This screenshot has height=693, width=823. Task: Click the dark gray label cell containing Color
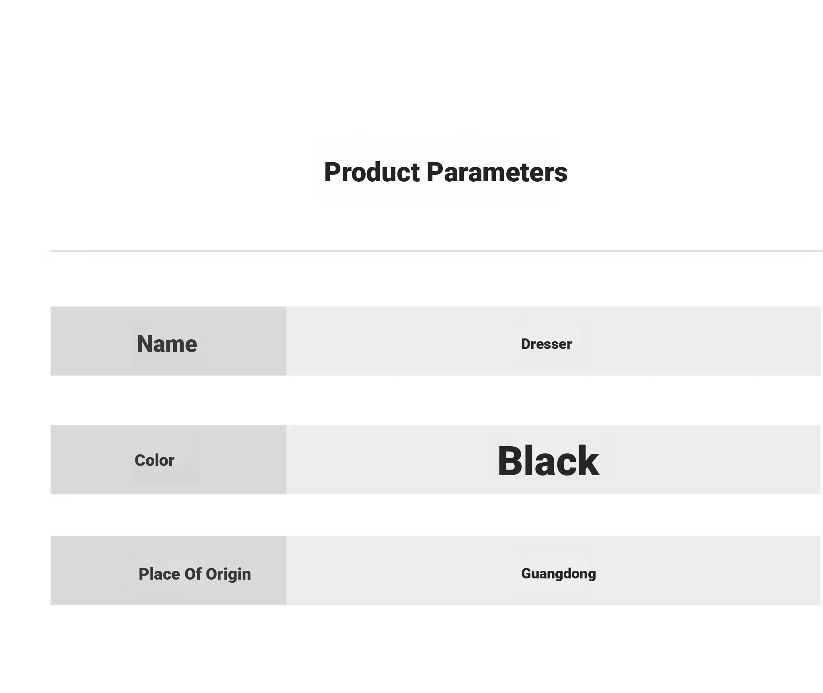[168, 459]
